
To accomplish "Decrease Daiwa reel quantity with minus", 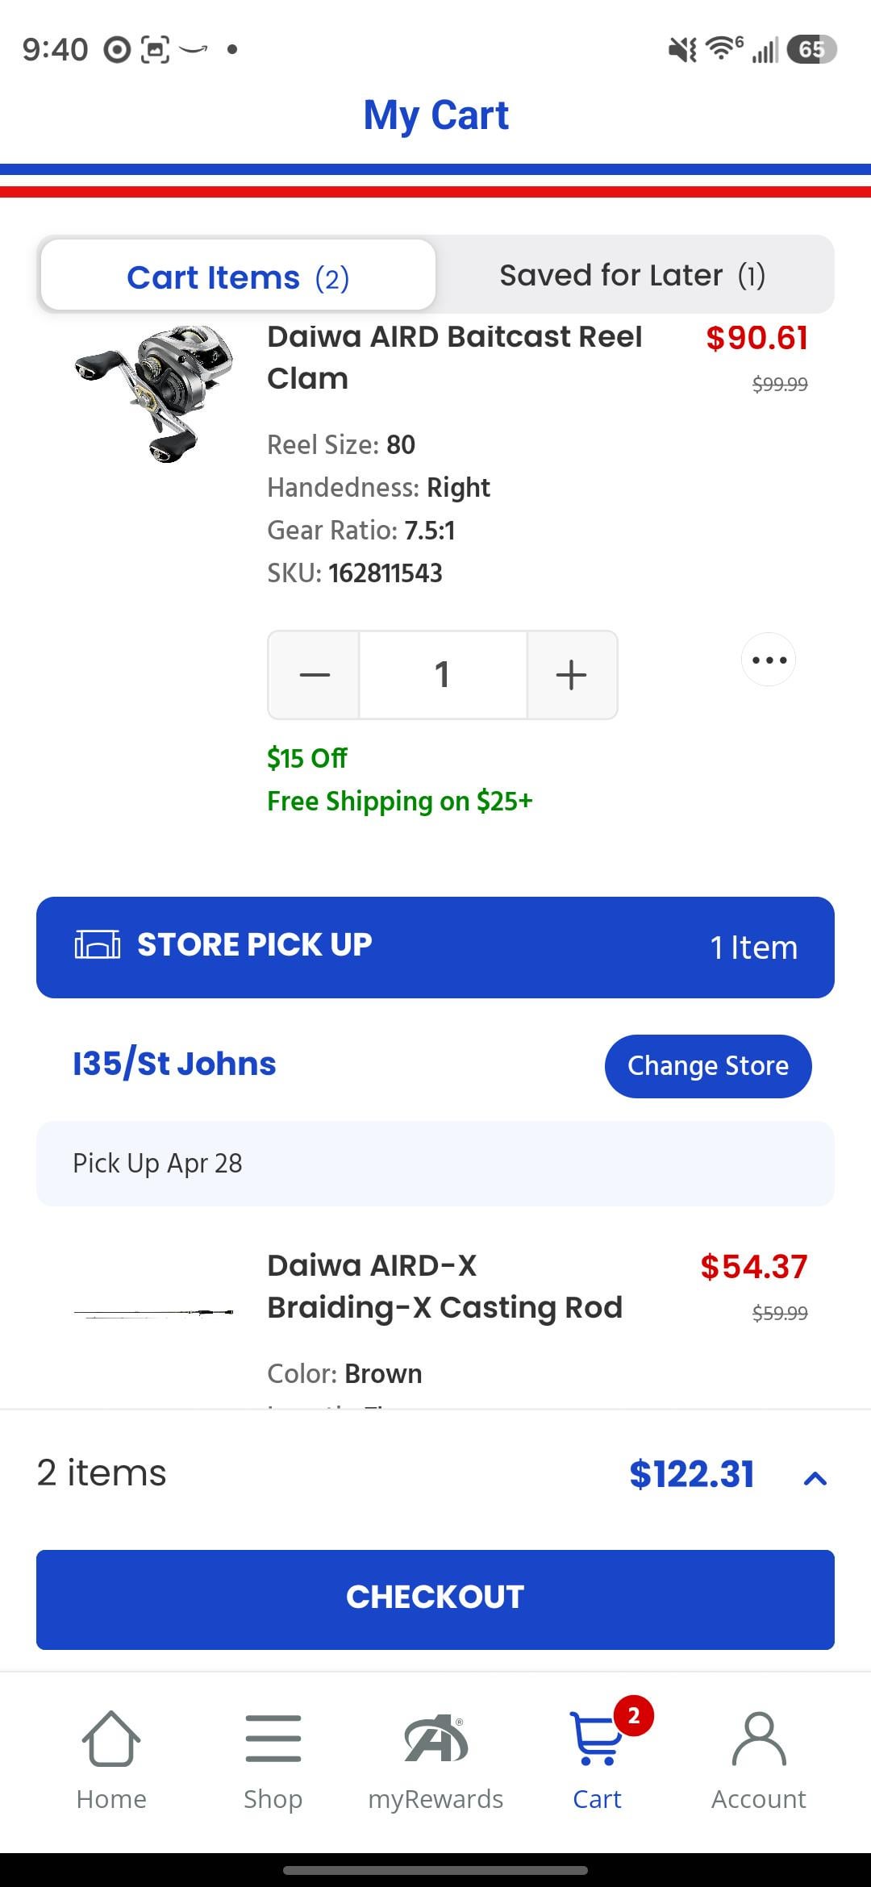I will 315,675.
